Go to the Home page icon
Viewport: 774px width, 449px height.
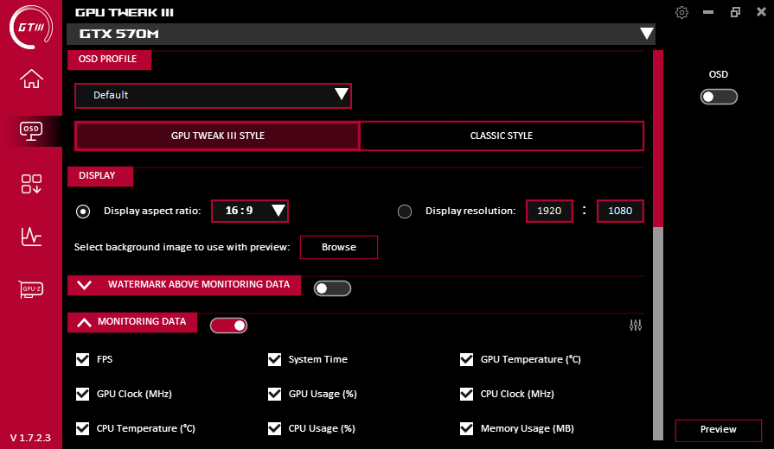coord(31,79)
